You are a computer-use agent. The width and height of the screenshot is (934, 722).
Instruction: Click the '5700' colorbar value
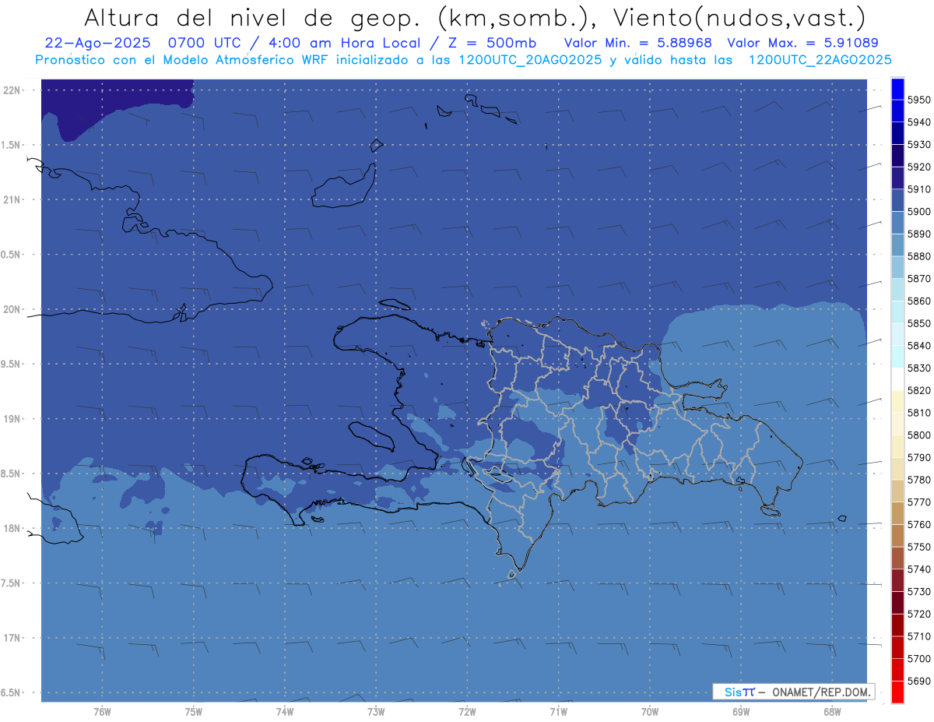tap(918, 658)
